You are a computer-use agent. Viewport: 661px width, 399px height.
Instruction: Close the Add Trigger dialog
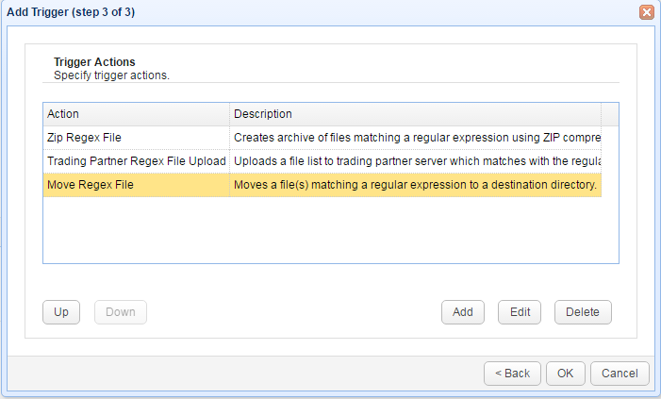(x=647, y=12)
